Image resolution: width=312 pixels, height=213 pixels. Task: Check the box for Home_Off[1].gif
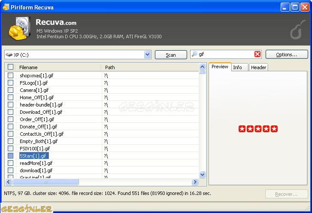(10, 97)
